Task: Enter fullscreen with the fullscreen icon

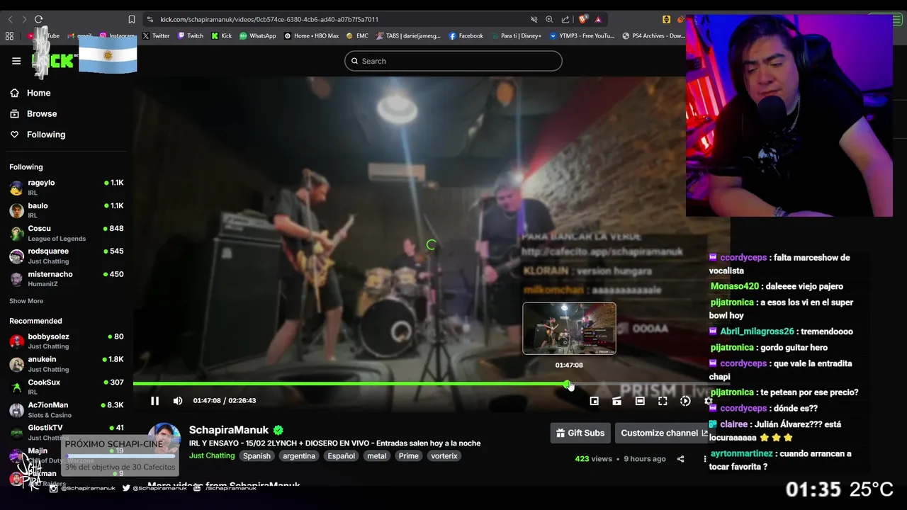Action: click(663, 401)
